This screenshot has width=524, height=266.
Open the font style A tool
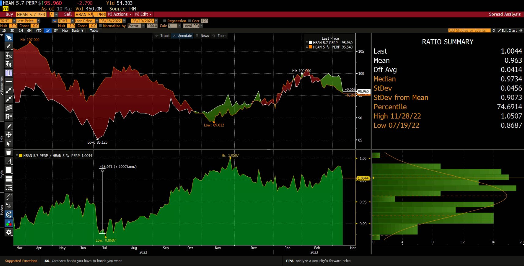point(9,161)
